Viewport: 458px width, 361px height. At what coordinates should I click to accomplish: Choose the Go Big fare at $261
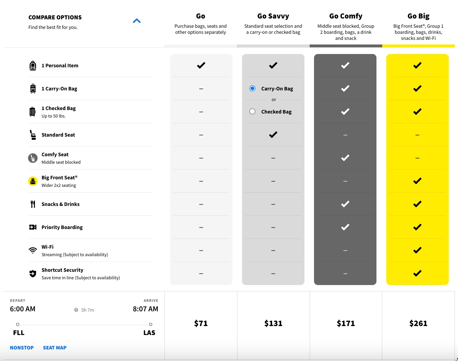click(418, 323)
